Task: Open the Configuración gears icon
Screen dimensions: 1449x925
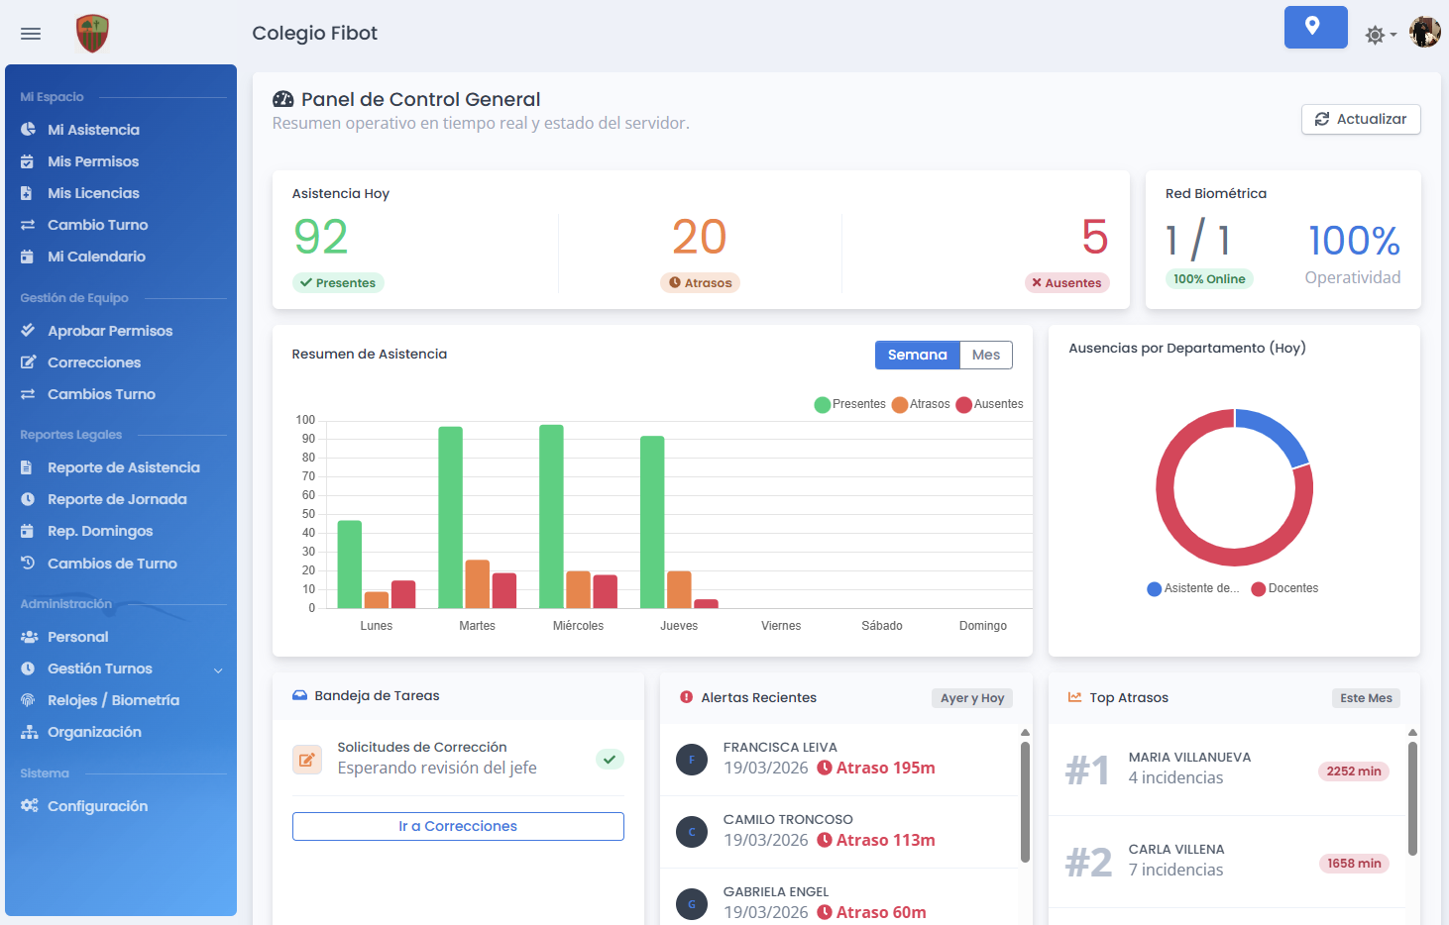Action: coord(30,806)
